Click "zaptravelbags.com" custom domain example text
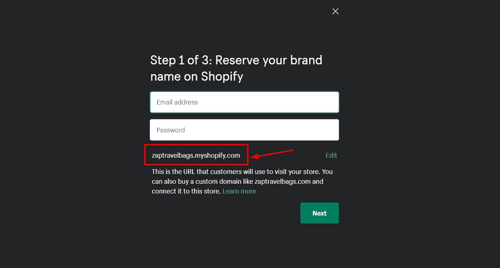This screenshot has height=268, width=500. (x=282, y=181)
